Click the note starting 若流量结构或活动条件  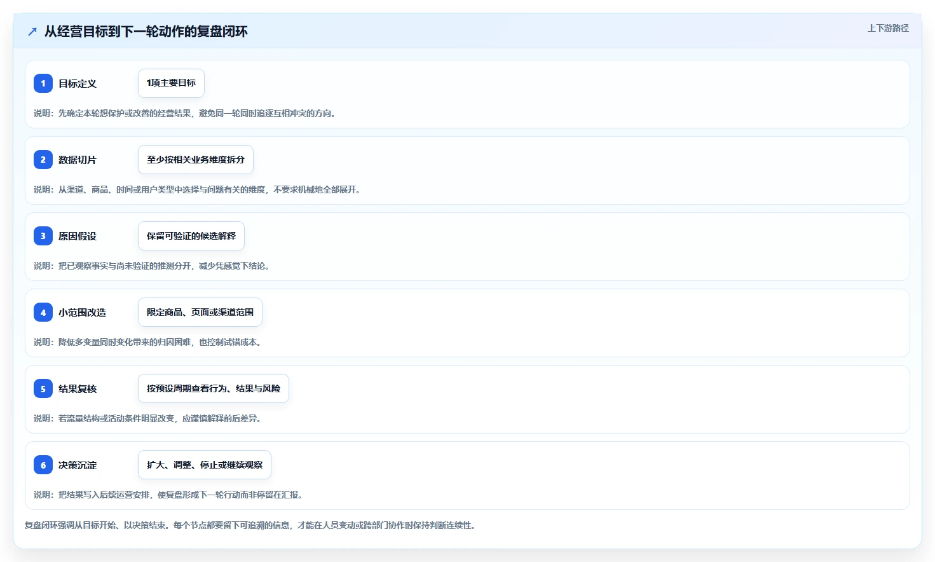point(148,418)
